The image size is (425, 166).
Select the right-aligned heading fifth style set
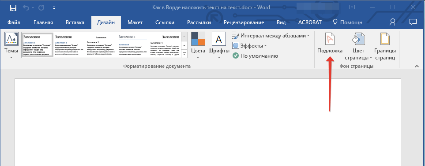pyautogui.click(x=164, y=45)
